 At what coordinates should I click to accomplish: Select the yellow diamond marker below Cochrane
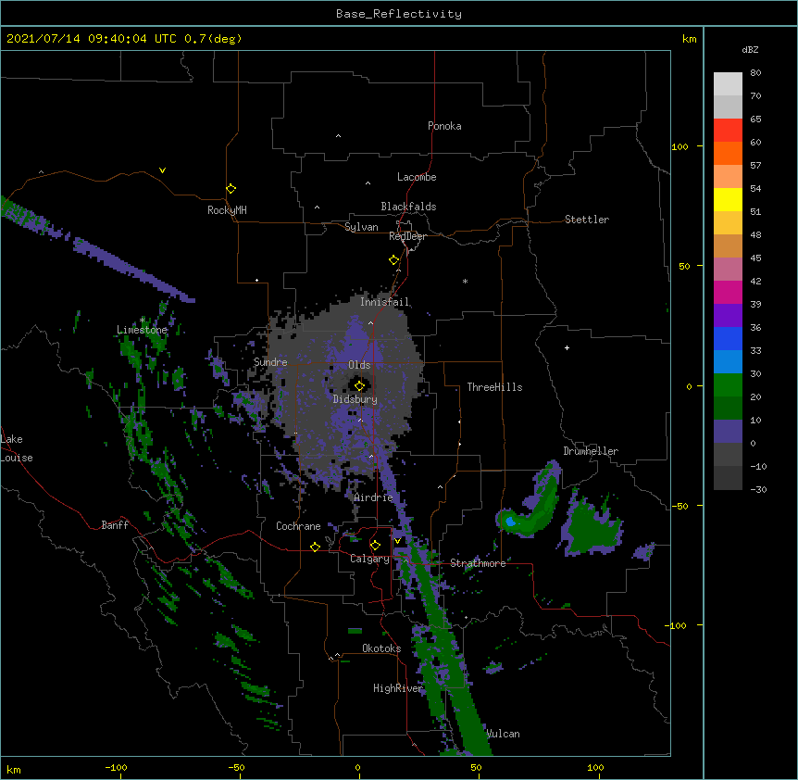(315, 547)
